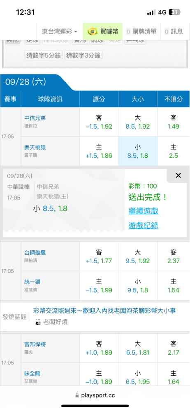This screenshot has height=411, width=190.
Task: Open the 彩幣交流照過來 hot topic post
Action: (104, 311)
